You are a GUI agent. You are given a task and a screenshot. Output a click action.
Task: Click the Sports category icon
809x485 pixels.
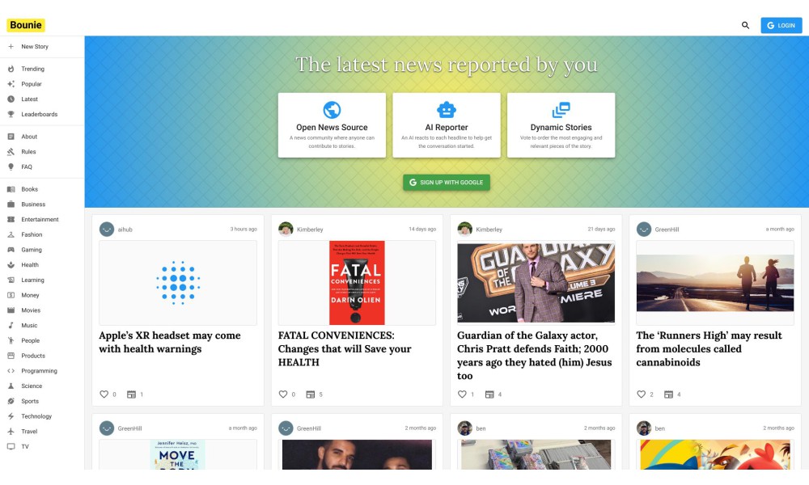[x=11, y=401]
